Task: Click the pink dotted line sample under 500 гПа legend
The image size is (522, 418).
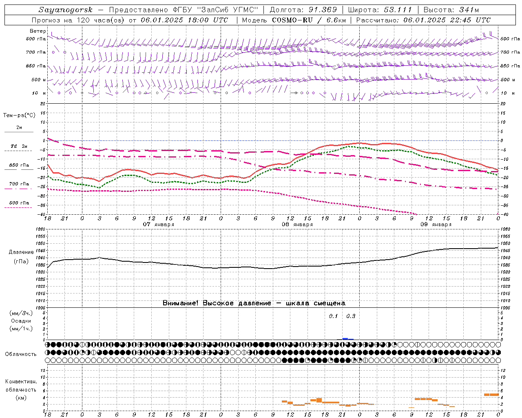Action: coord(18,207)
